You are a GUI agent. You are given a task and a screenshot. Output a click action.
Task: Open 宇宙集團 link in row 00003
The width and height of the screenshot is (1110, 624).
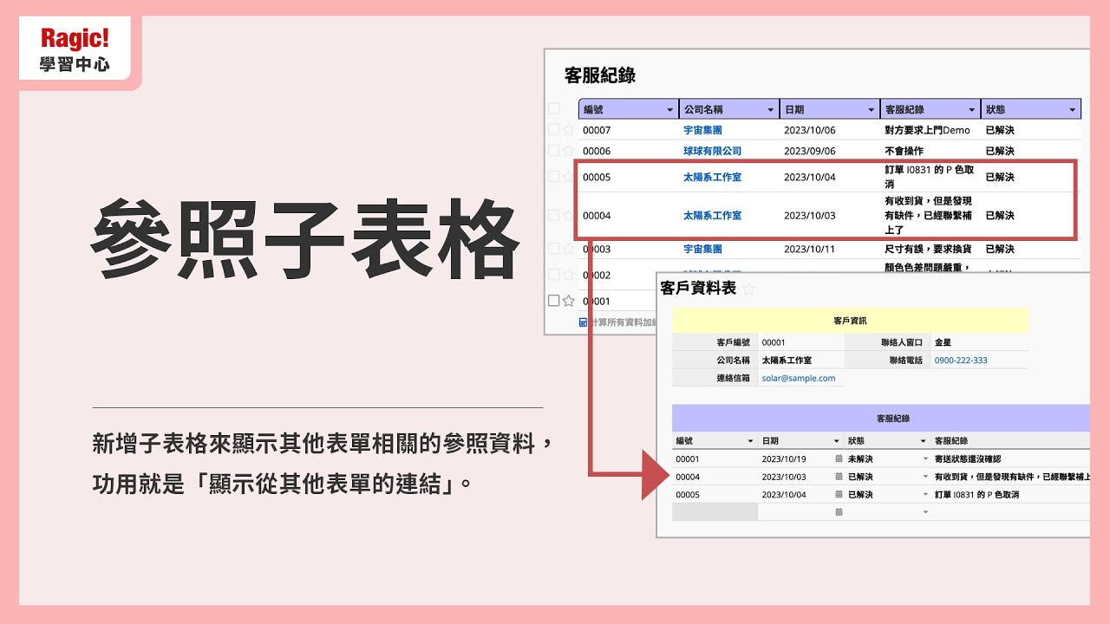point(702,249)
